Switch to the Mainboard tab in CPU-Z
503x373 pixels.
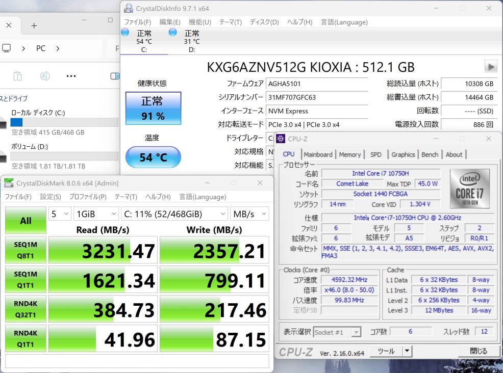click(318, 154)
